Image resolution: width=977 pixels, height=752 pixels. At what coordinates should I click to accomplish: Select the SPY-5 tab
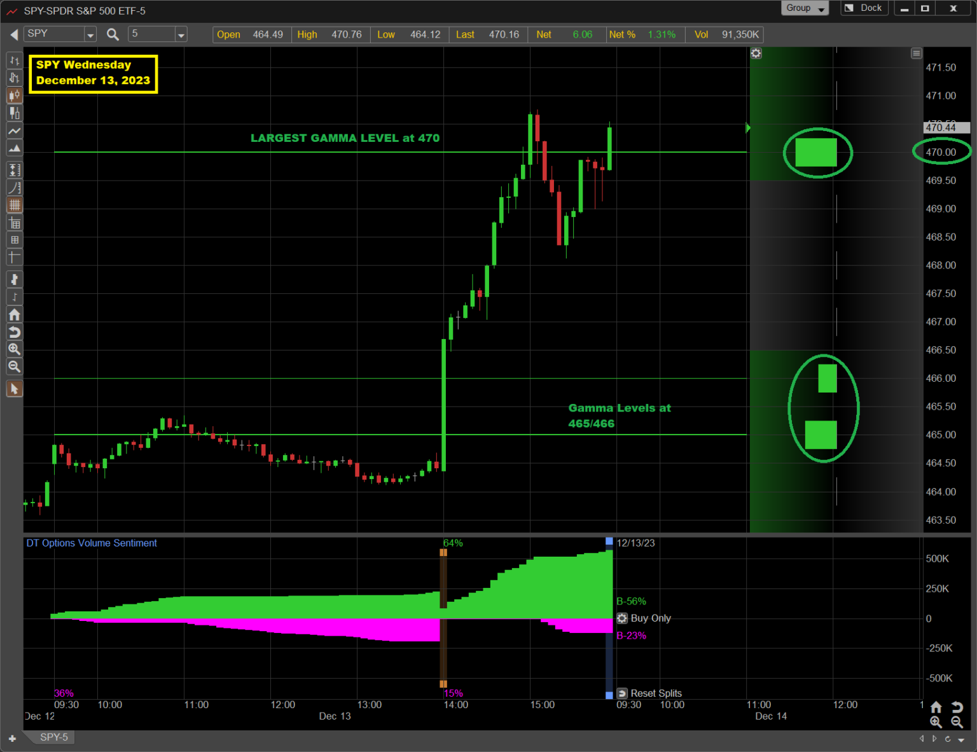coord(53,737)
